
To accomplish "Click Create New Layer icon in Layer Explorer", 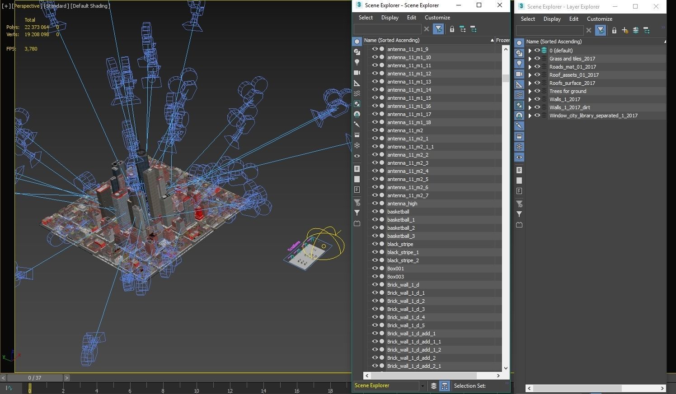I will [625, 31].
